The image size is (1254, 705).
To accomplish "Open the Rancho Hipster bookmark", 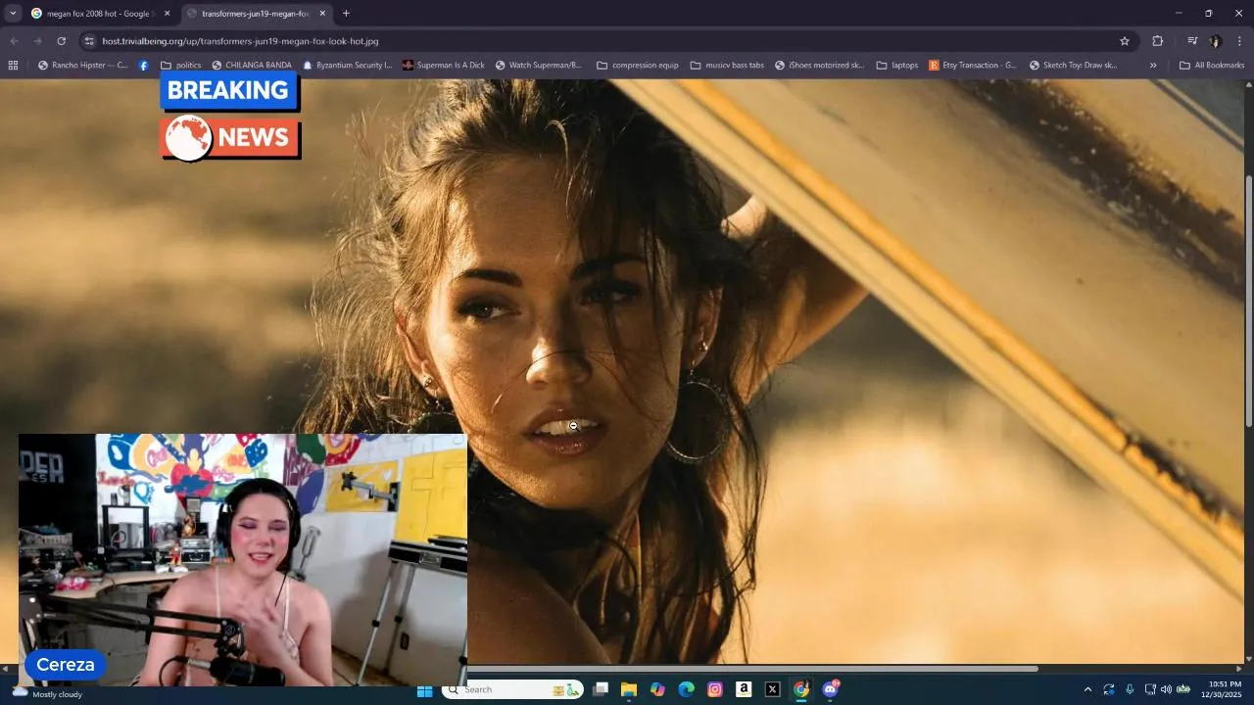I will pyautogui.click(x=82, y=66).
